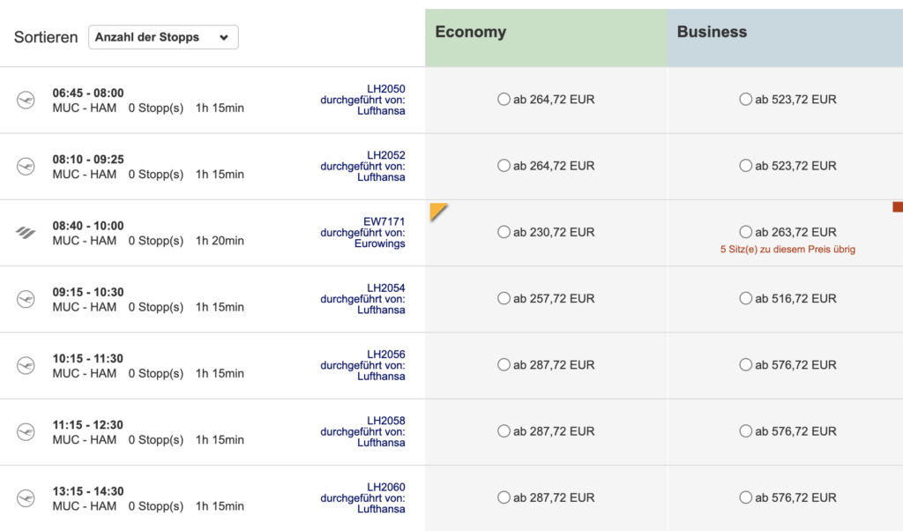Select Economy fare 264,72 EUR for LH2050

pyautogui.click(x=504, y=100)
